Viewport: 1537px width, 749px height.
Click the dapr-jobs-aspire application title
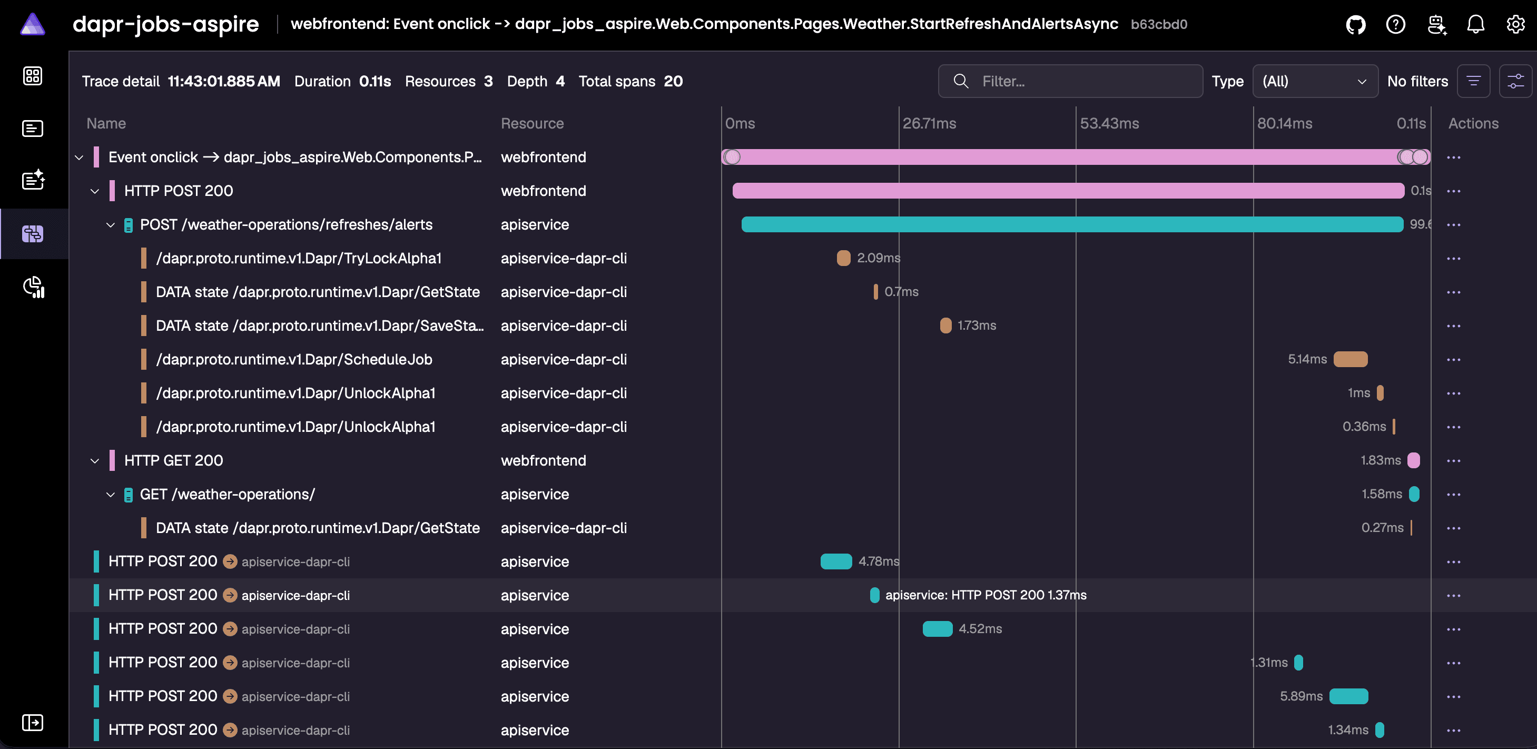coord(166,24)
